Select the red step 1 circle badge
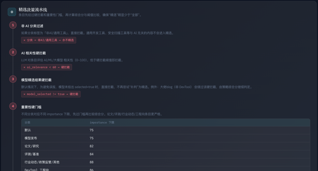This screenshot has height=171, width=318. click(x=13, y=25)
